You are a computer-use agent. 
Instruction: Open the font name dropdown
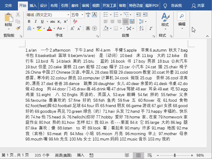point(68,15)
